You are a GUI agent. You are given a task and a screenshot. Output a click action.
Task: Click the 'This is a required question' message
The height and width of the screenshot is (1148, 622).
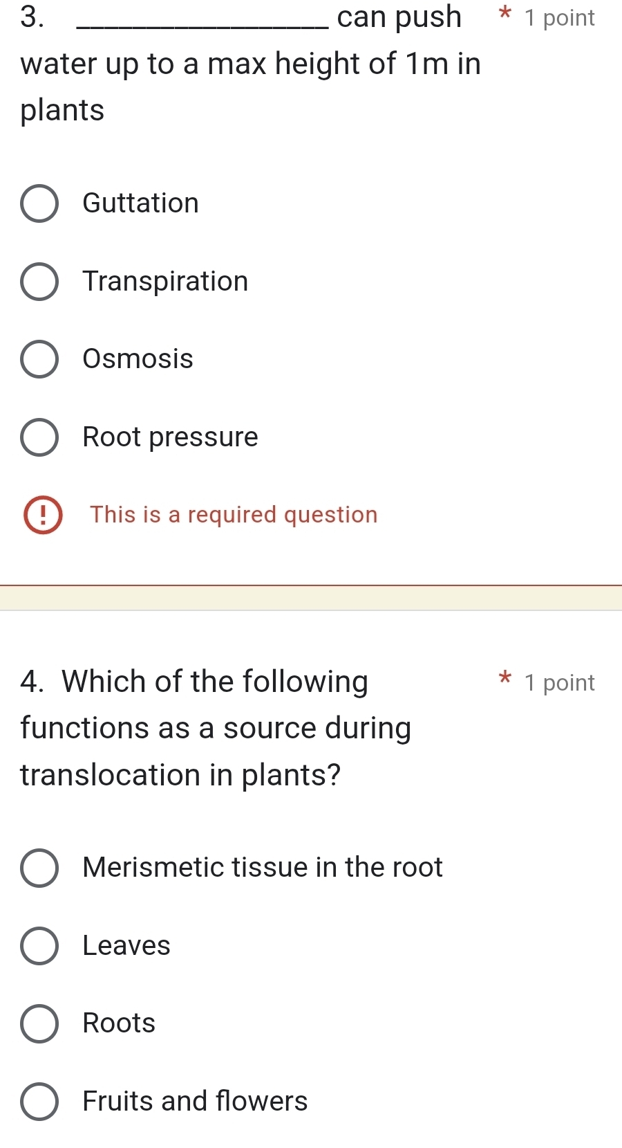coord(234,514)
